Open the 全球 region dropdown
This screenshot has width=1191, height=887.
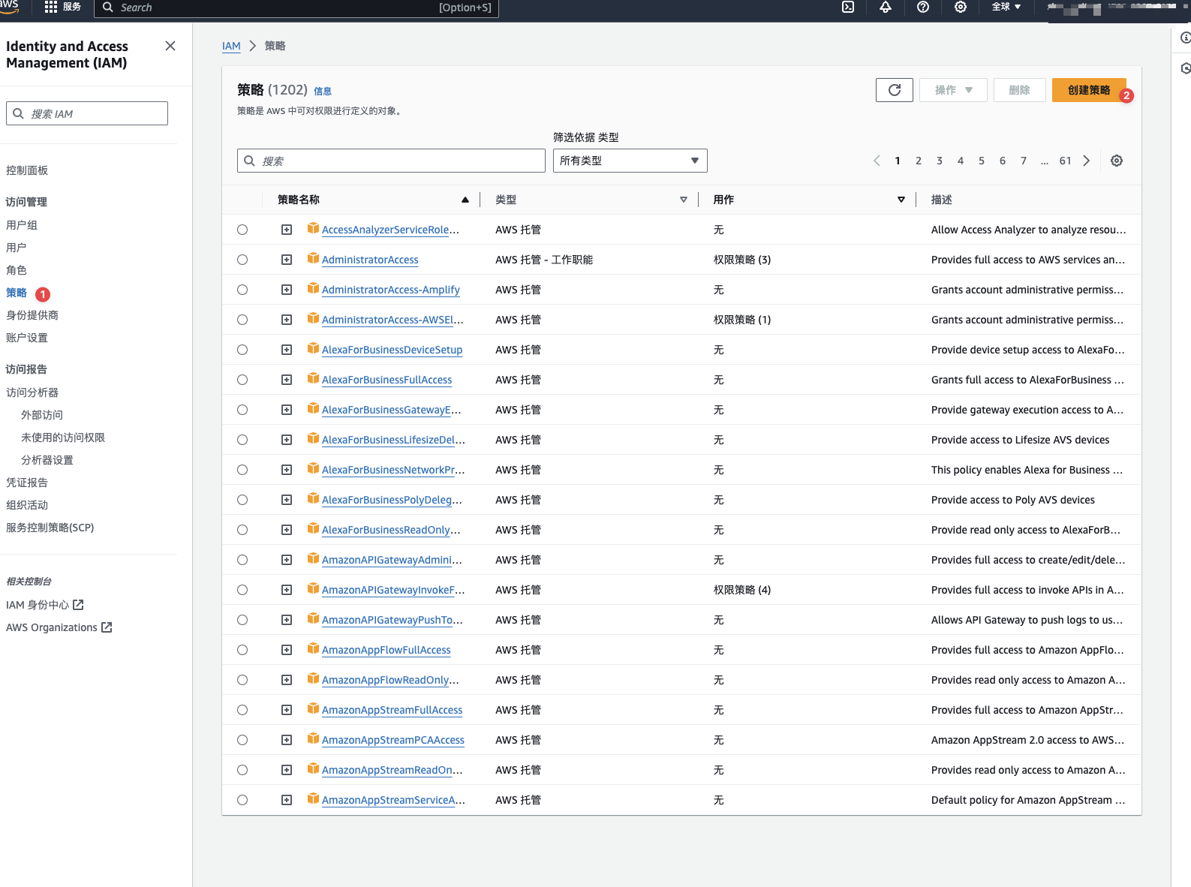[1006, 7]
